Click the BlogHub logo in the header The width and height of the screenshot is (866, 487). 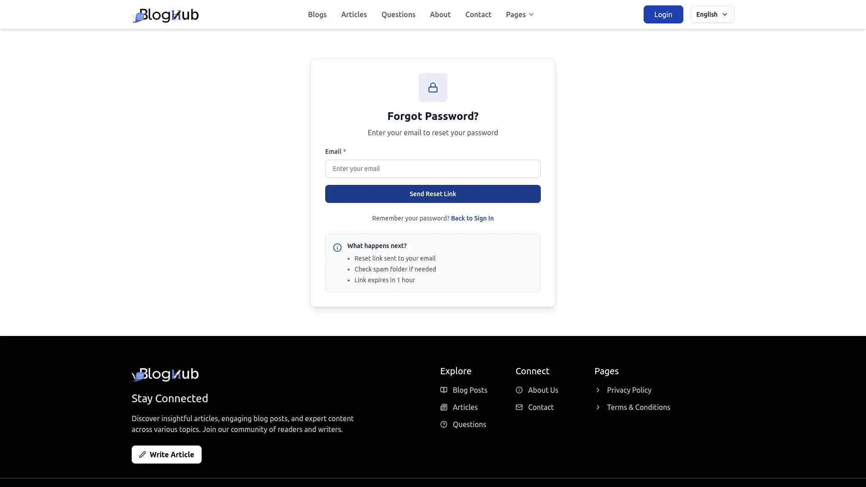tap(165, 15)
